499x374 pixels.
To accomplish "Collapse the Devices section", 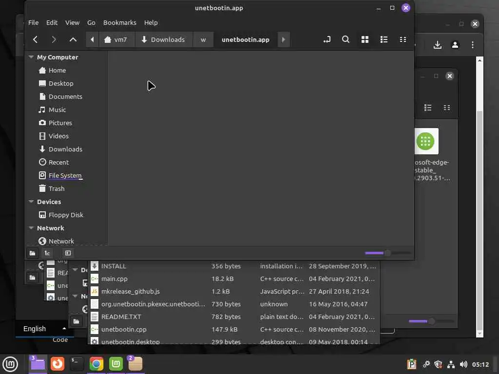I will pyautogui.click(x=31, y=202).
